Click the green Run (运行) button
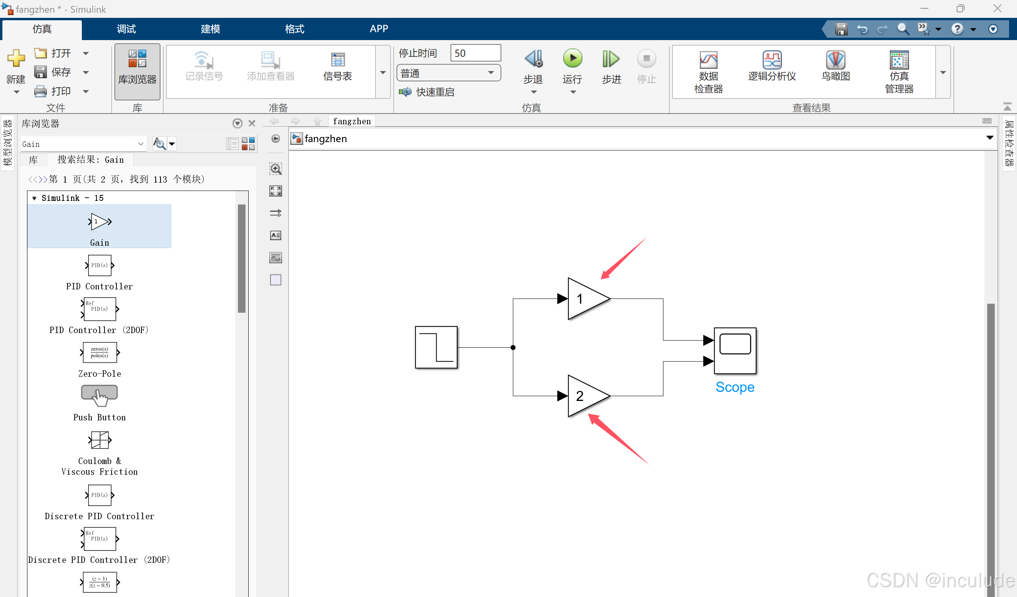This screenshot has width=1017, height=597. pyautogui.click(x=572, y=59)
